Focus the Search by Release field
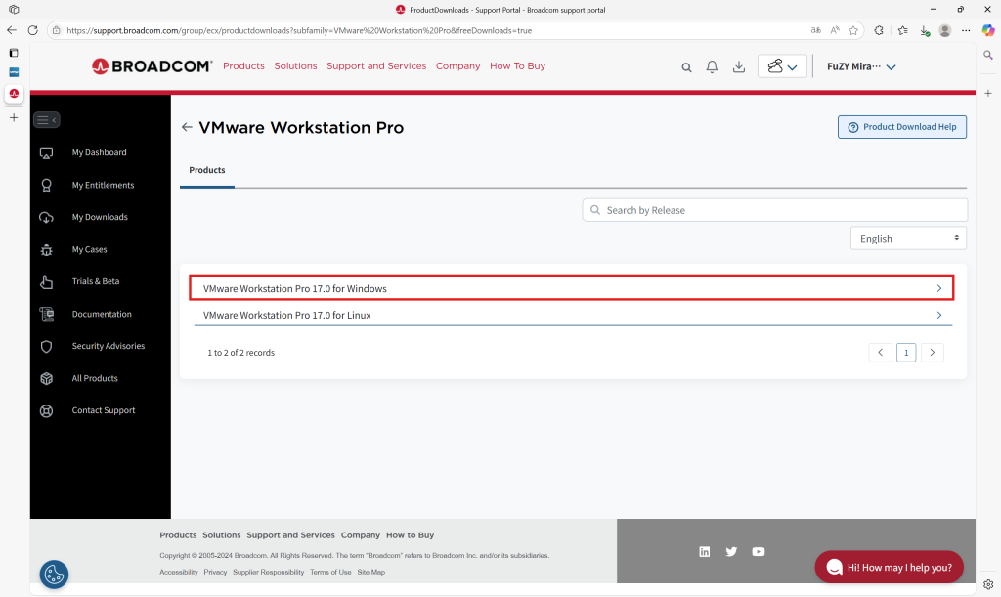The width and height of the screenshot is (1001, 597). (775, 210)
